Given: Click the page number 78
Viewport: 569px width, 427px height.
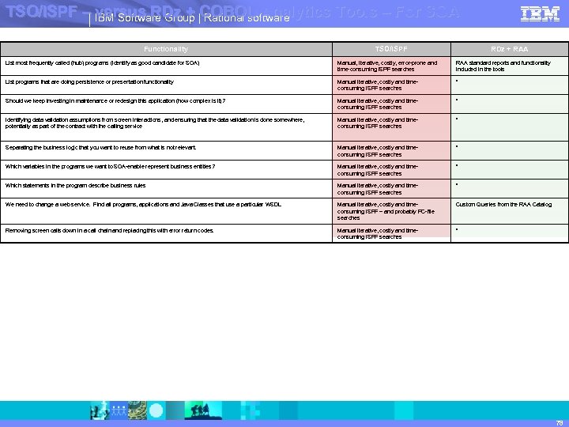Looking at the screenshot, I should pos(560,422).
